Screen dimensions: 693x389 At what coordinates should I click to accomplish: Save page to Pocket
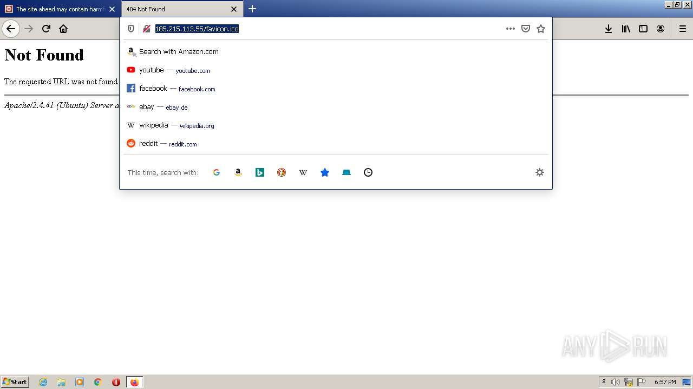pos(526,29)
